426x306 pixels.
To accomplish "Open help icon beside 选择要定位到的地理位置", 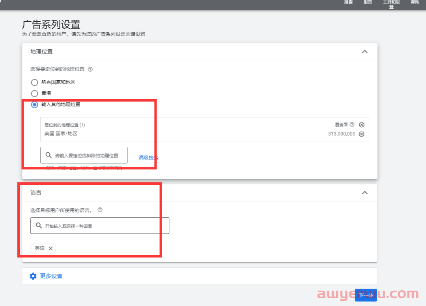I will click(90, 69).
